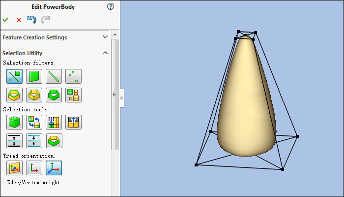The height and width of the screenshot is (197, 344).
Task: Select the bottom-left cage vertex
Action: pos(196,165)
